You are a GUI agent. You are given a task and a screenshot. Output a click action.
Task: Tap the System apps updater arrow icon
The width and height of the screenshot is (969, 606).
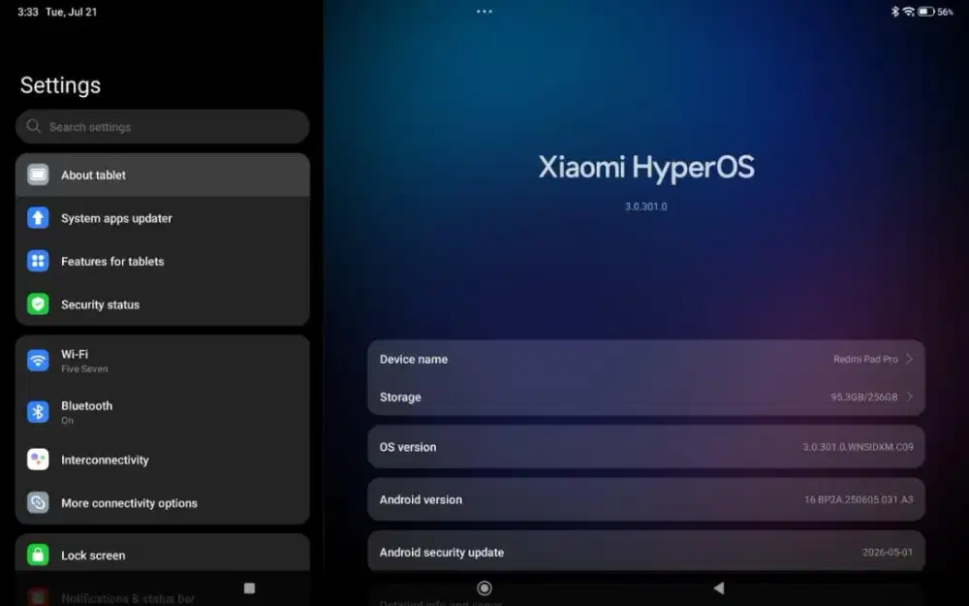pyautogui.click(x=38, y=218)
